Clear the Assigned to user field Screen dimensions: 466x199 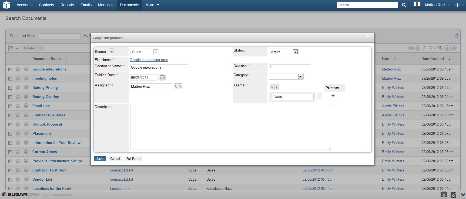coord(180,86)
